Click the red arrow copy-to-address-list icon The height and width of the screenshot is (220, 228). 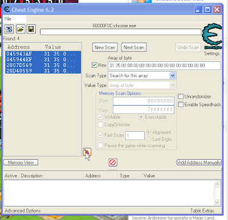(x=87, y=152)
